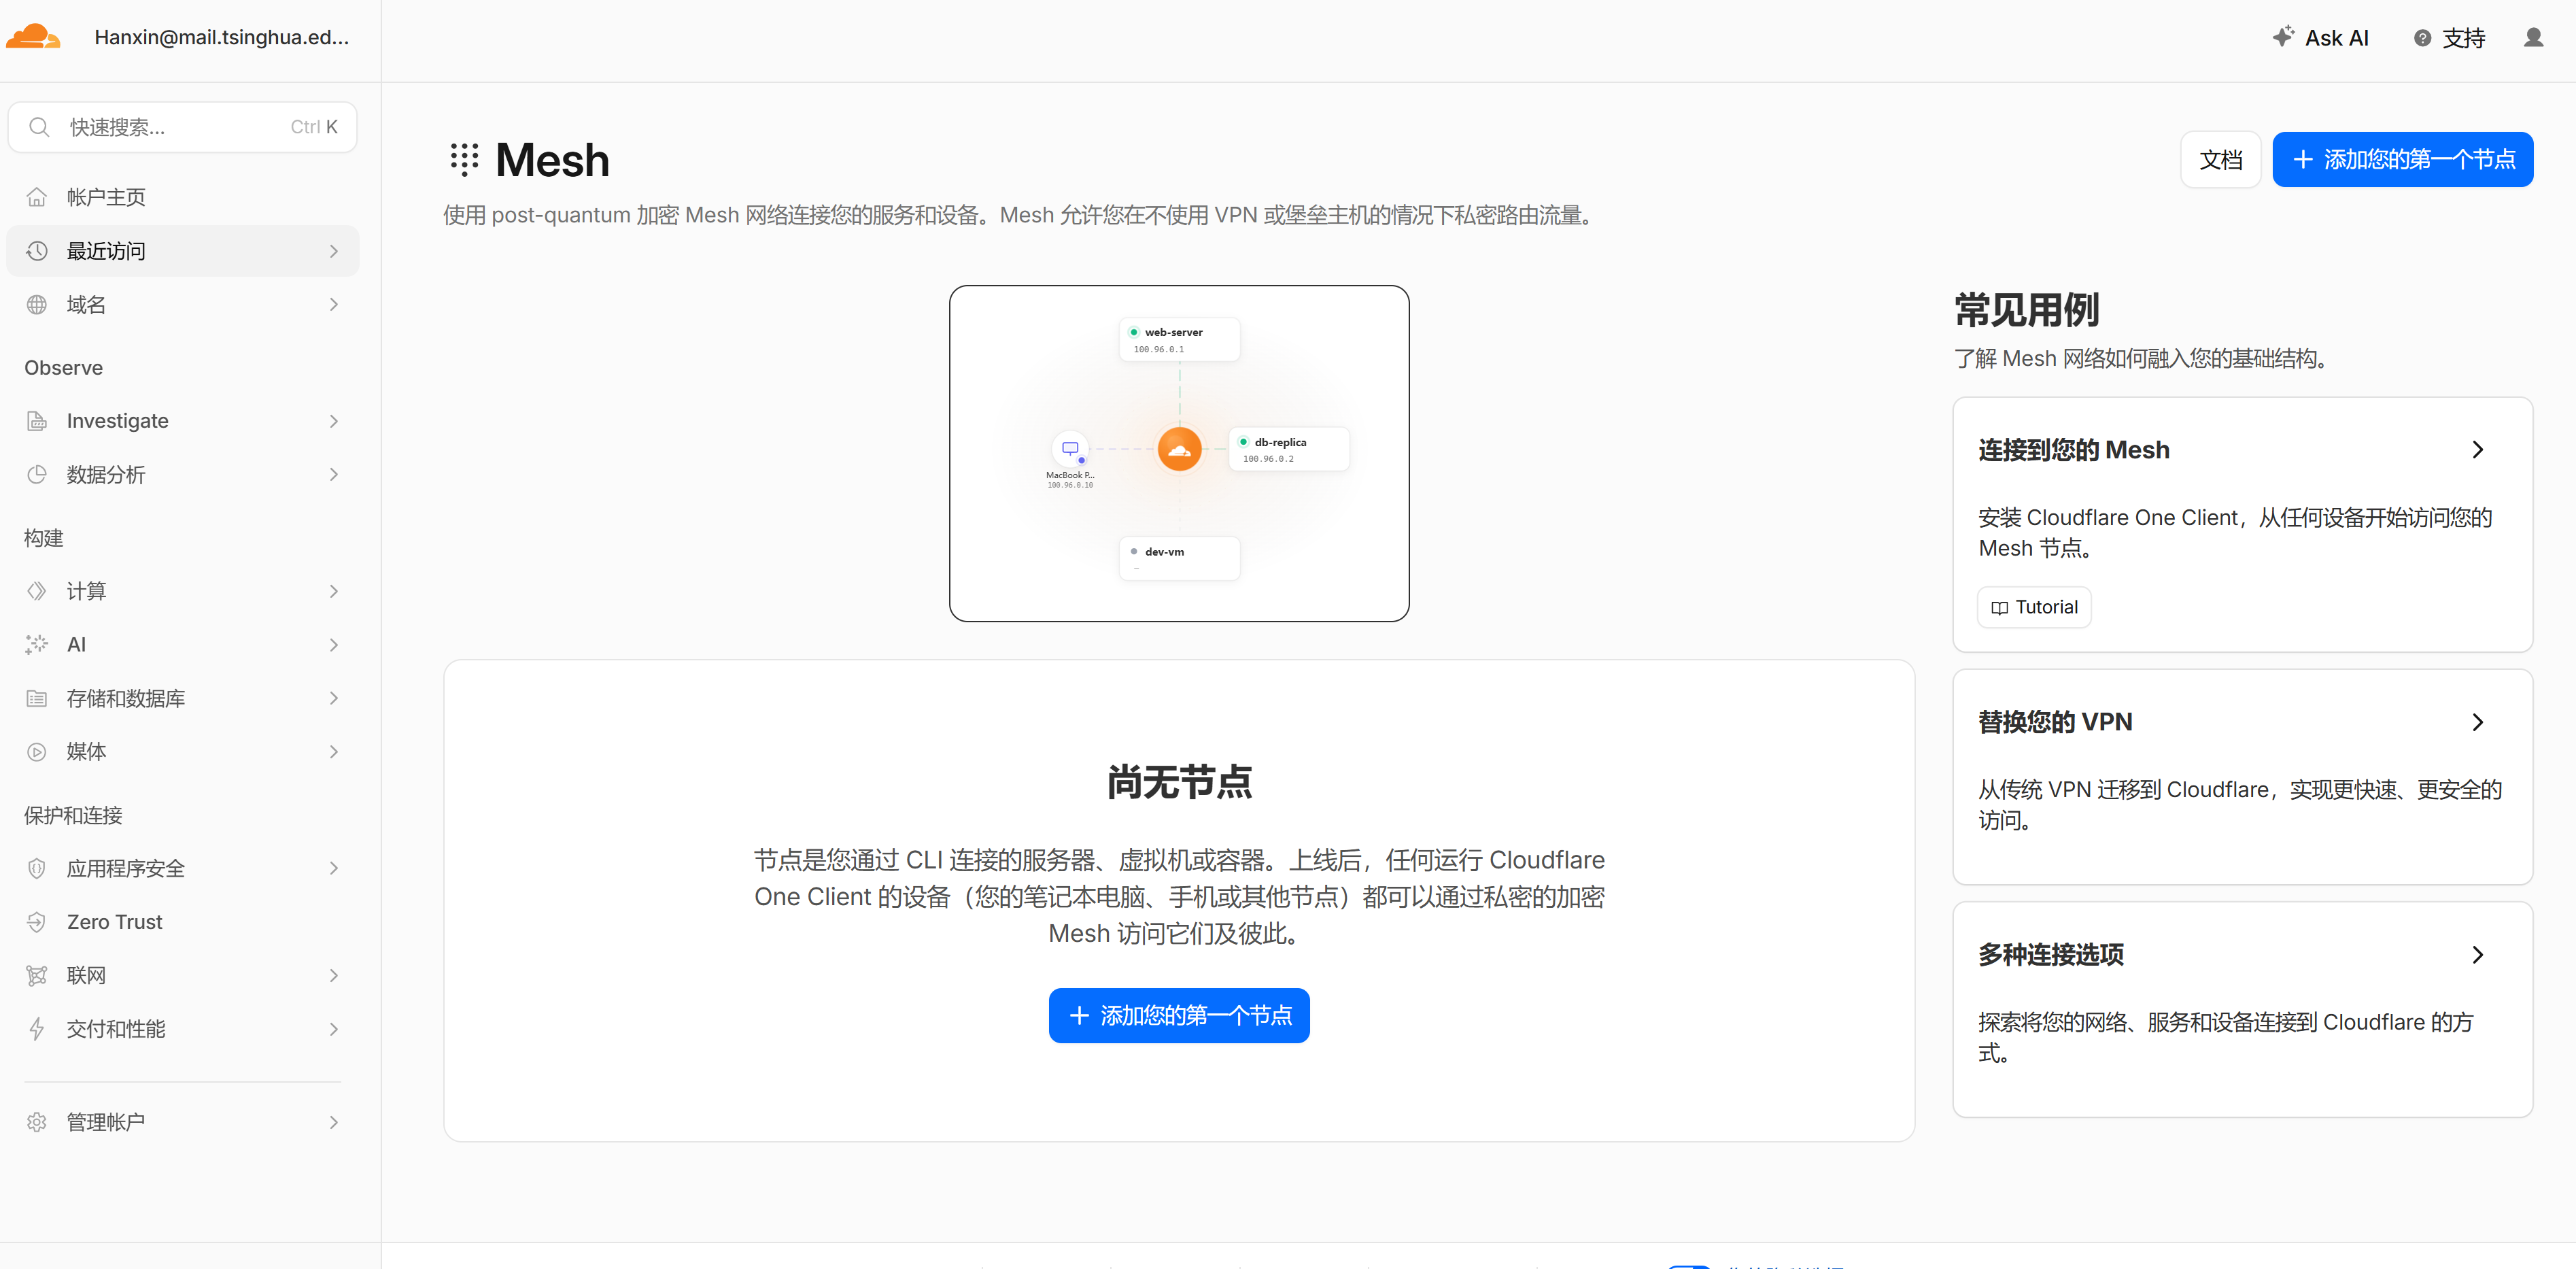2576x1269 pixels.
Task: Click the top-right 添加您的第一个节点 button
Action: (x=2402, y=160)
